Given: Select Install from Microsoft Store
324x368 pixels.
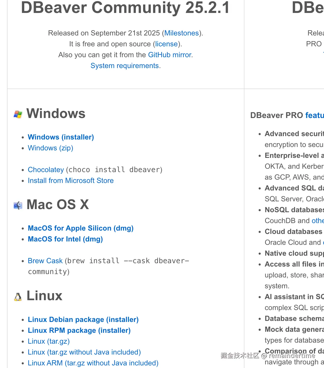Looking at the screenshot, I should coord(71,181).
